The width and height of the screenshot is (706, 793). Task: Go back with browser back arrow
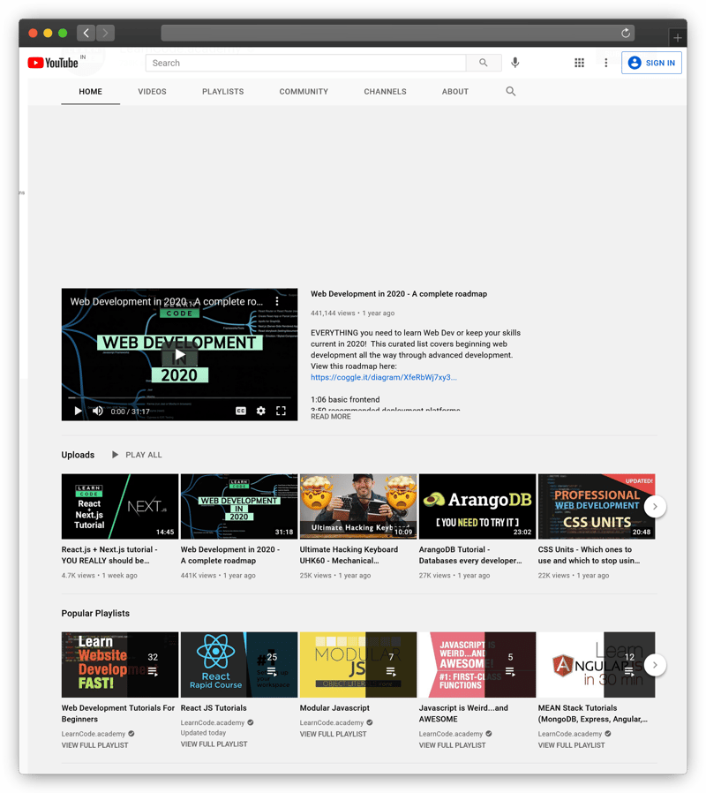(86, 33)
